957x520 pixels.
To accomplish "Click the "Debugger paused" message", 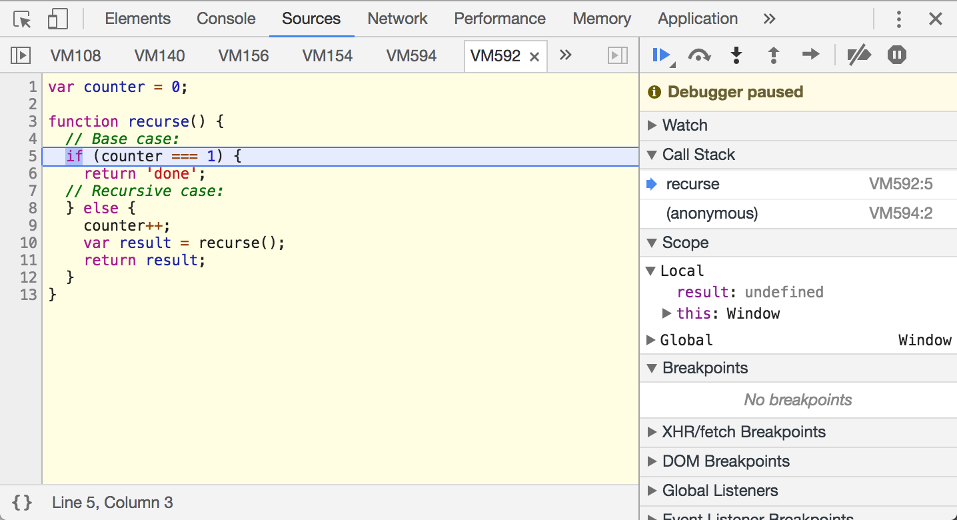I will coord(735,92).
